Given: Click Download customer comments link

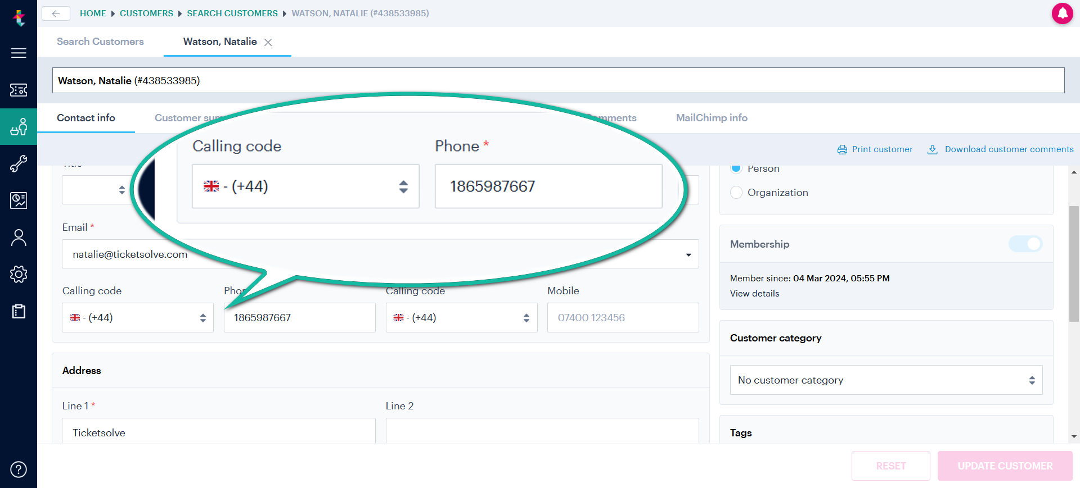Looking at the screenshot, I should click(x=1009, y=149).
